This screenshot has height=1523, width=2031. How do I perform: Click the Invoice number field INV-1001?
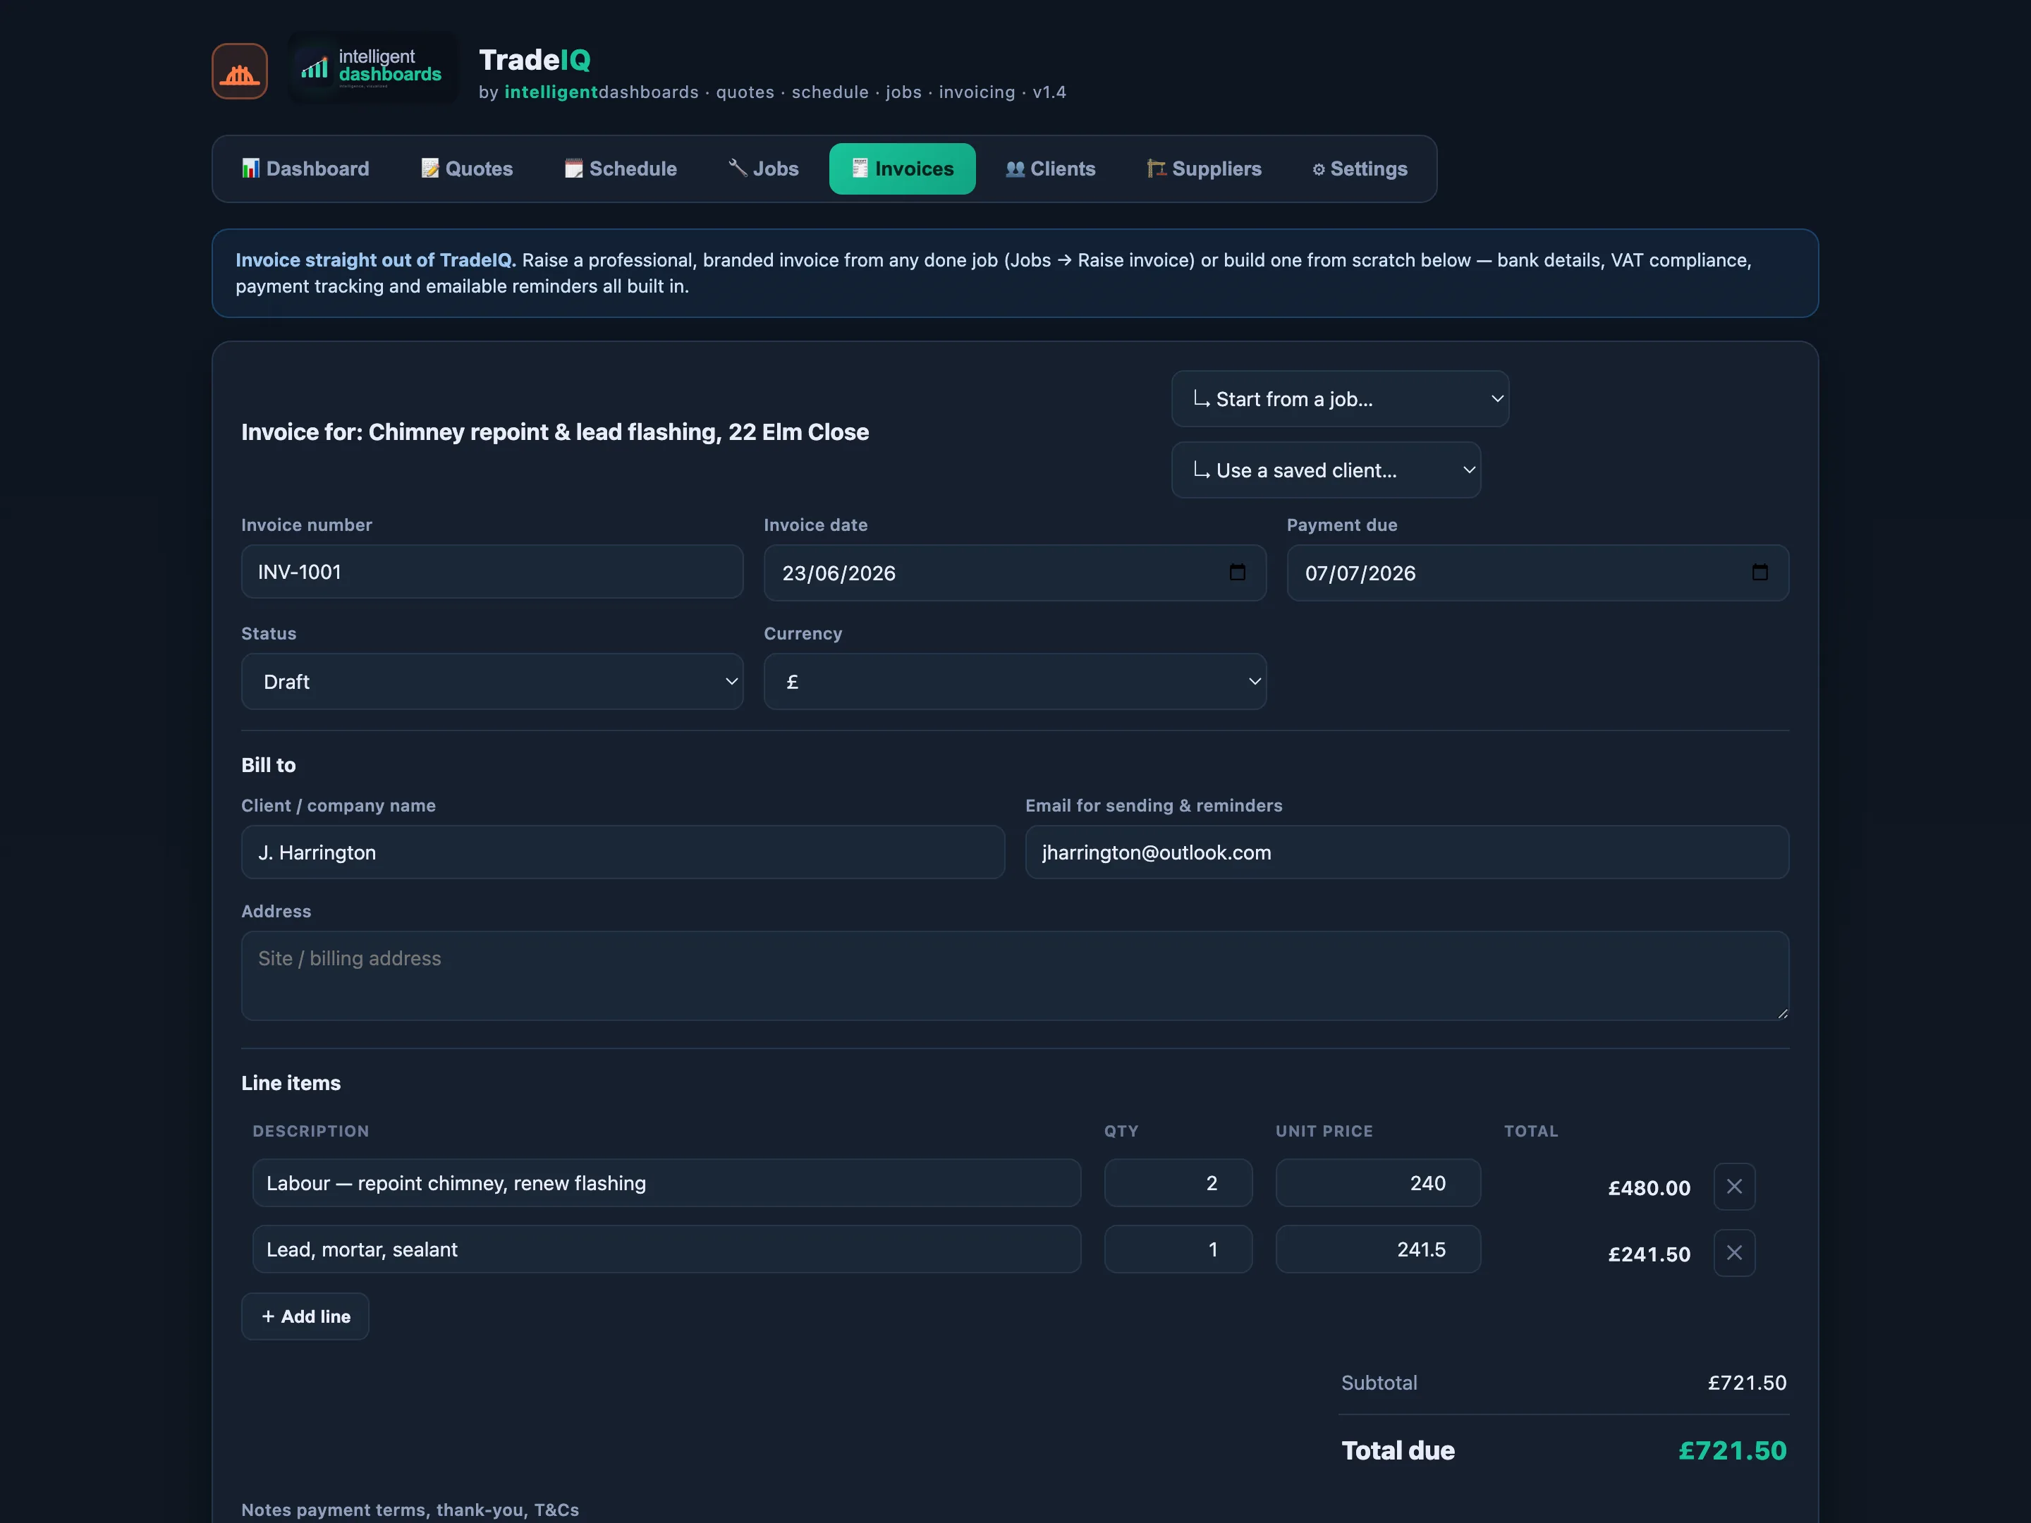[x=492, y=572]
